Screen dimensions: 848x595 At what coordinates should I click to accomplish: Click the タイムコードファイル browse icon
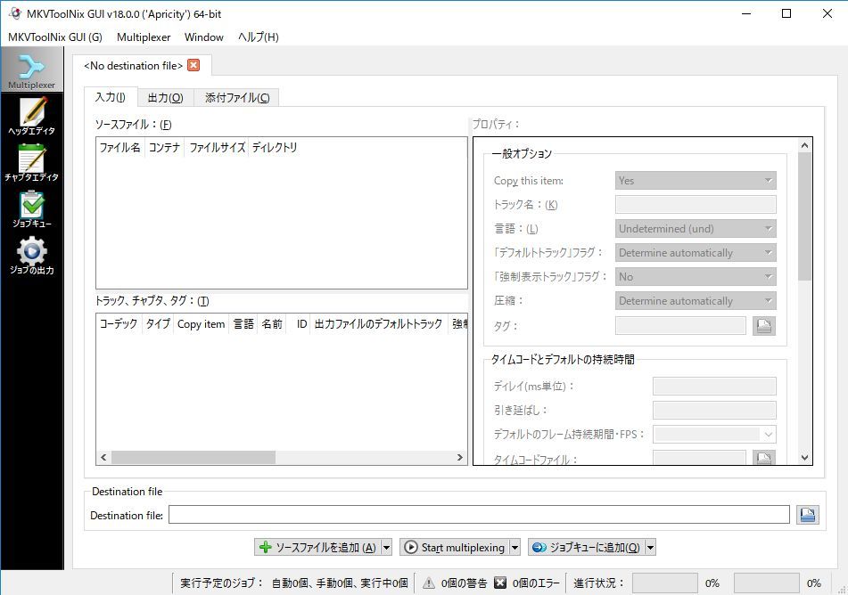763,458
